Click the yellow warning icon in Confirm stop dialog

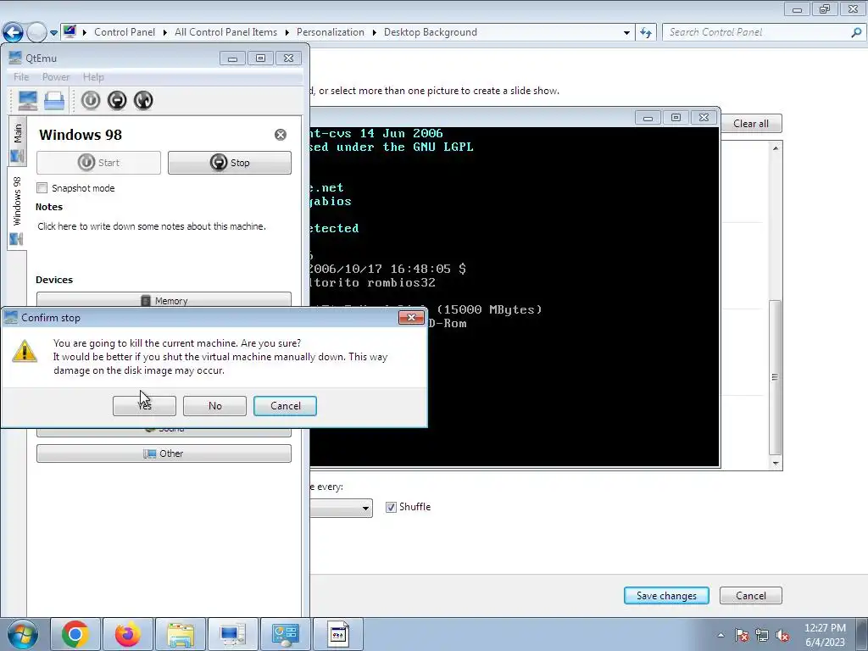tap(25, 352)
